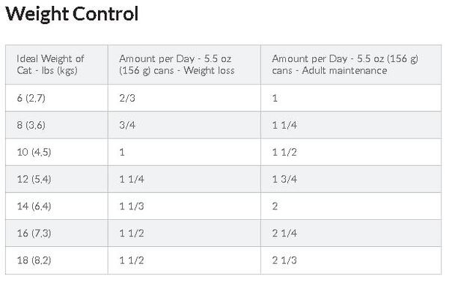Screen dimensions: 449x282
Task: Click adult maintenance value for 8 lbs row
Action: (284, 125)
